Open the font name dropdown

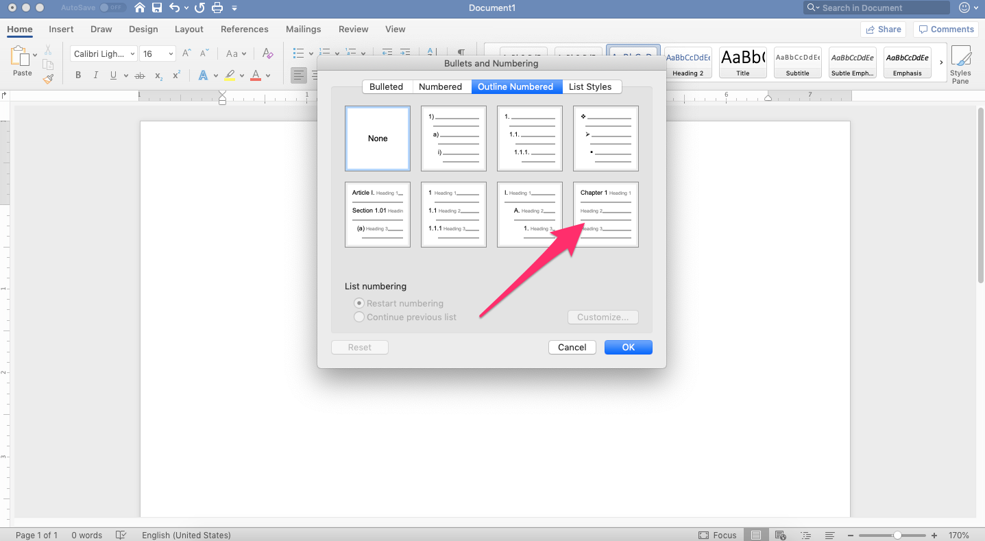coord(132,53)
